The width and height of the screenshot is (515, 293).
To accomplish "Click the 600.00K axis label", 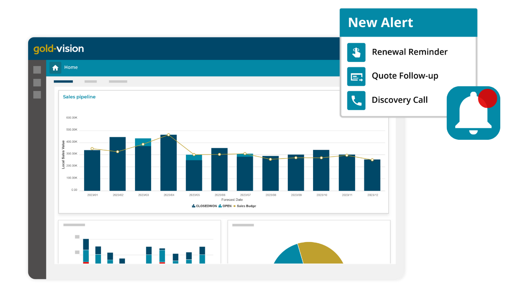I will coord(72,117).
